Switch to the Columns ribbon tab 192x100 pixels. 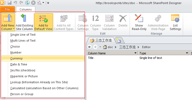(25, 9)
